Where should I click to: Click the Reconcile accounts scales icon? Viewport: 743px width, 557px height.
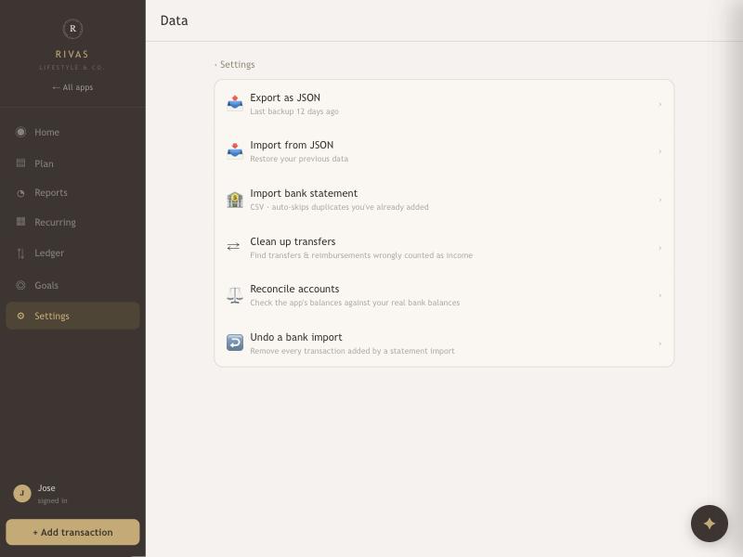click(x=235, y=295)
